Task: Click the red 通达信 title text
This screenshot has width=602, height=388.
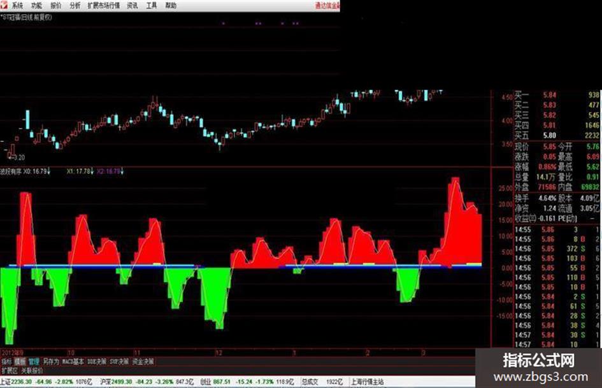Action: (327, 5)
